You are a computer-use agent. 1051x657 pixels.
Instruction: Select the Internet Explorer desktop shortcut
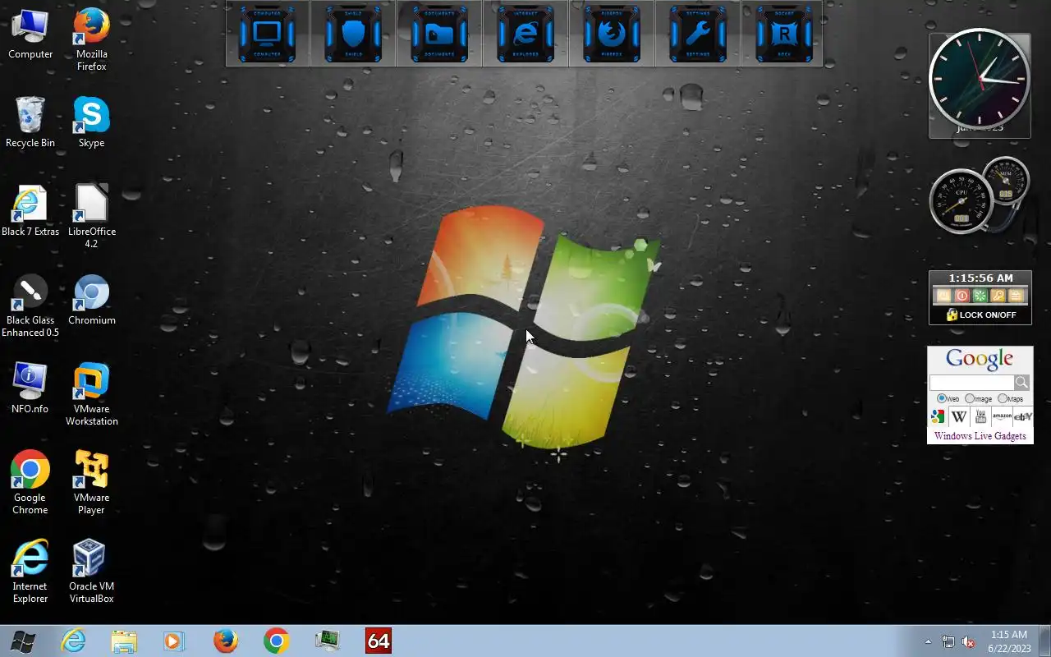pos(30,572)
